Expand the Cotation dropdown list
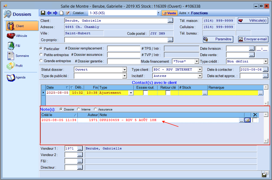 tap(158, 13)
